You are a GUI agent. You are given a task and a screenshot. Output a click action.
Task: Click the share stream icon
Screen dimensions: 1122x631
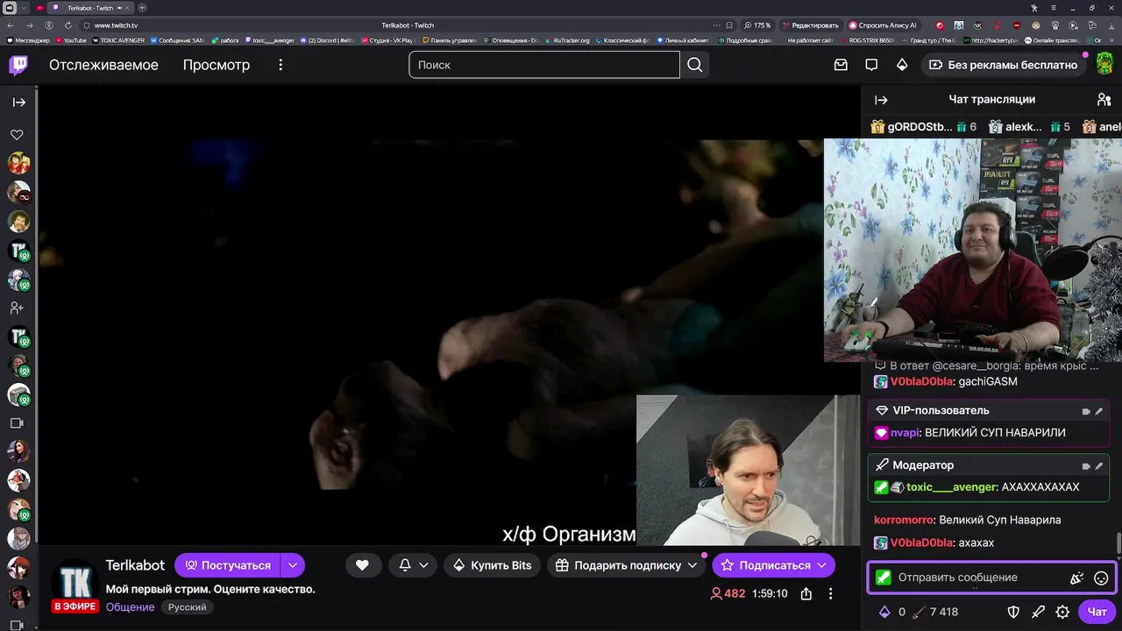pos(806,593)
